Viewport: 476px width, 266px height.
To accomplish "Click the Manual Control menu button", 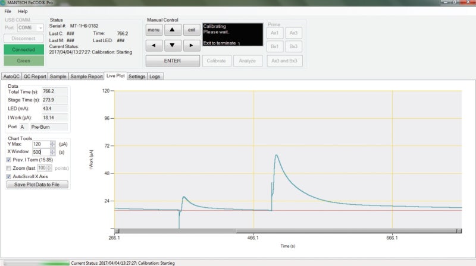I will (x=154, y=30).
